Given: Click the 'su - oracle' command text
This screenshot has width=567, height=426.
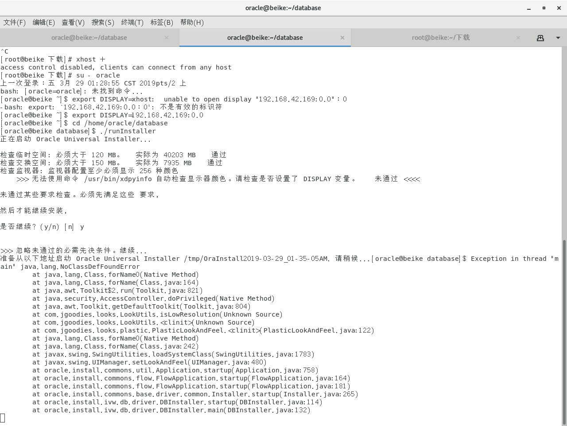Looking at the screenshot, I should (x=98, y=75).
